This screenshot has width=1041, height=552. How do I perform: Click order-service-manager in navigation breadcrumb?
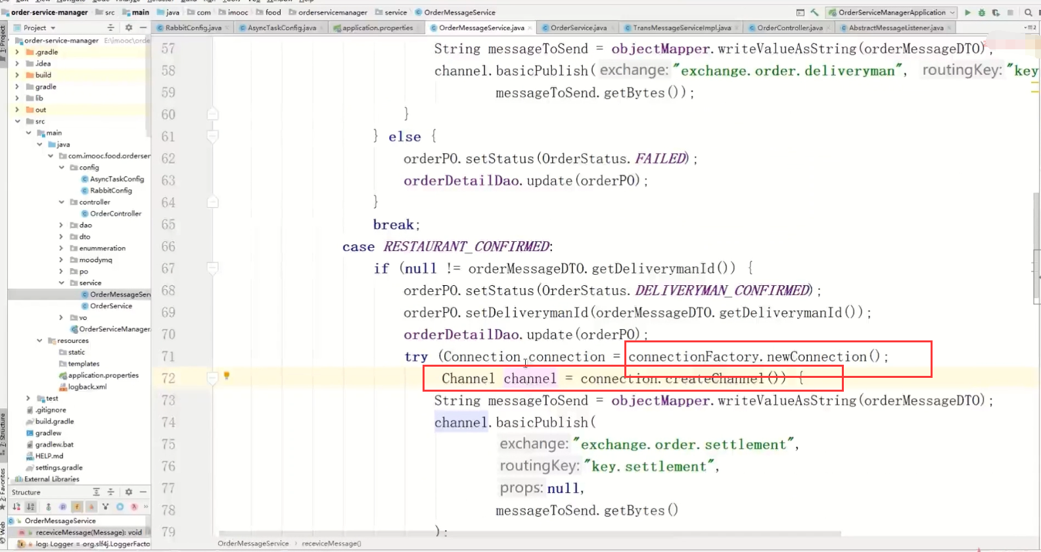pos(49,12)
